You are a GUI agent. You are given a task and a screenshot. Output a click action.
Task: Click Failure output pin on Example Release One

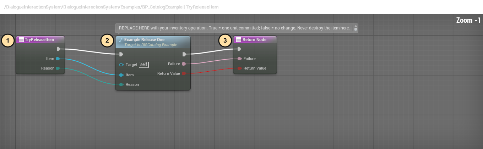click(x=184, y=64)
